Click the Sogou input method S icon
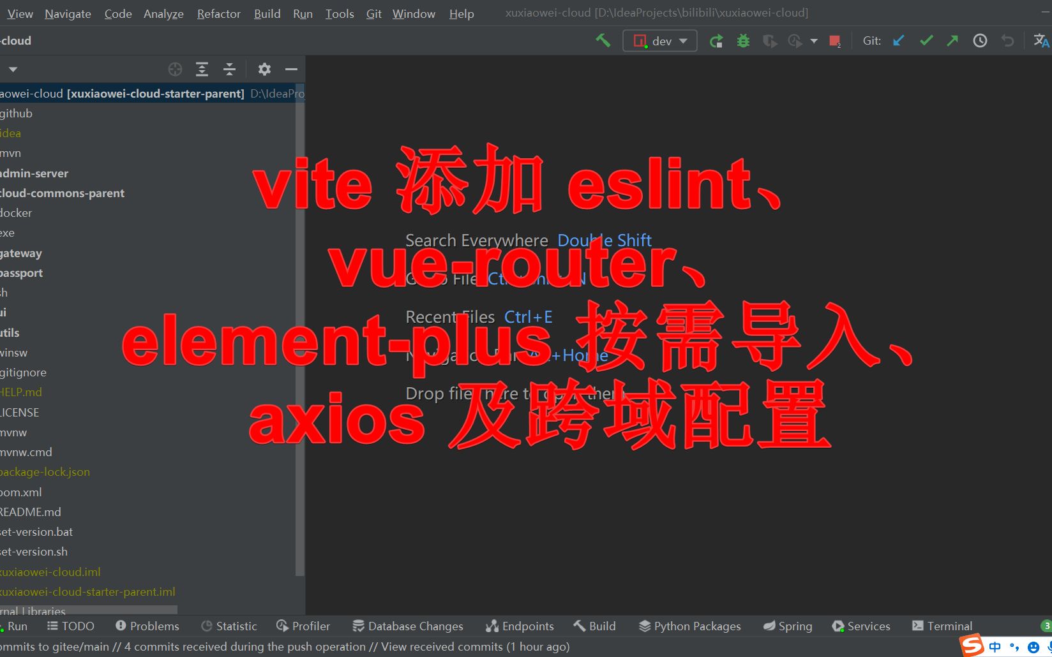 [x=972, y=646]
